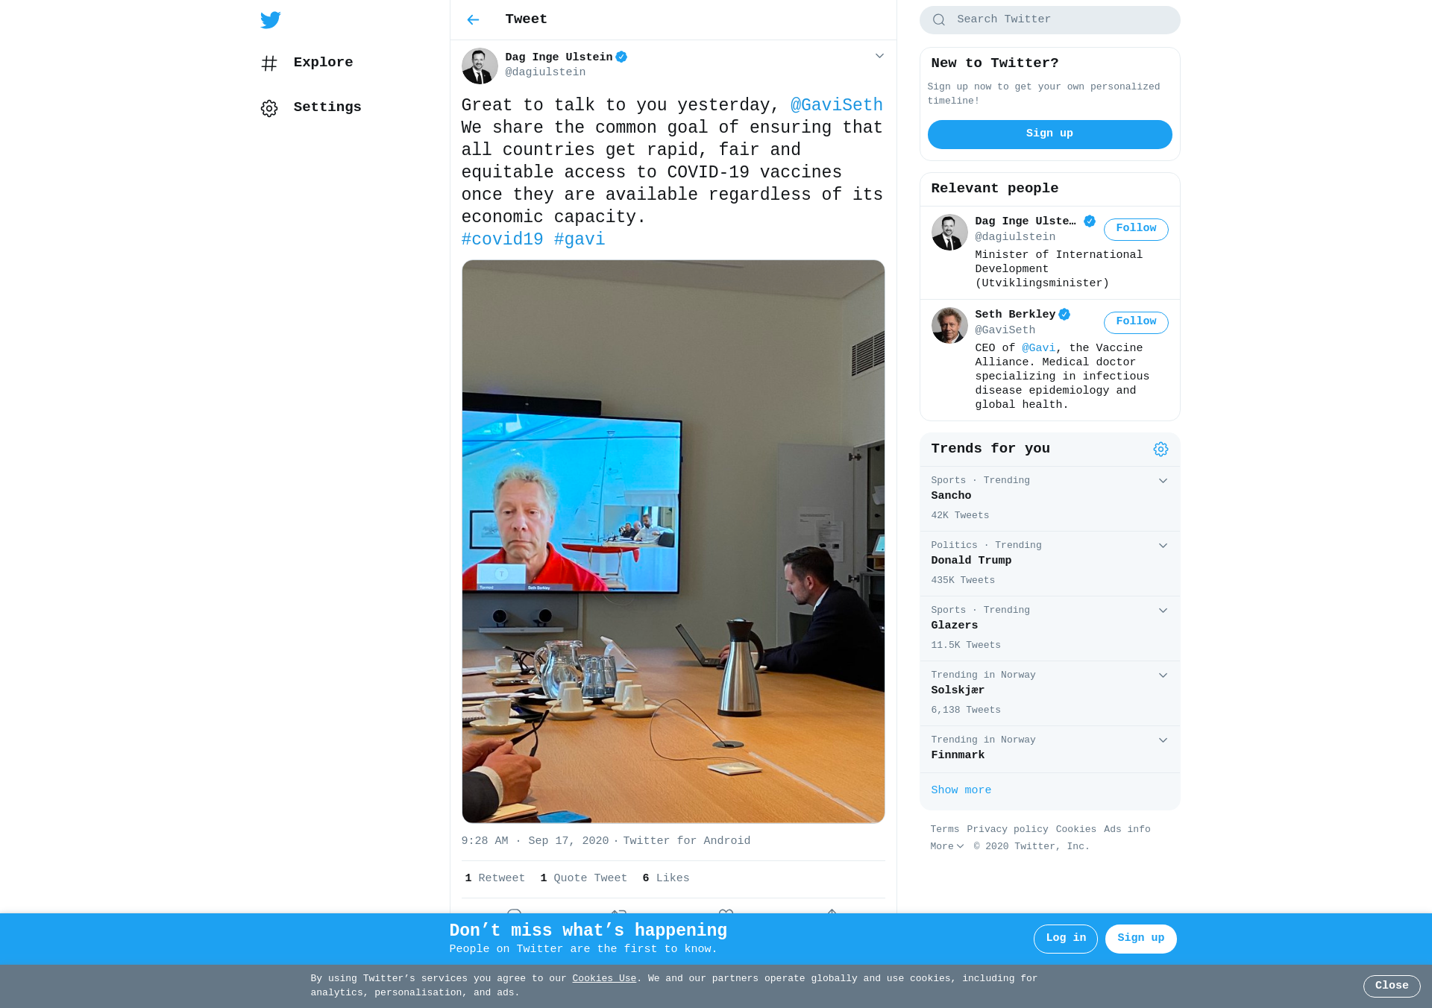The height and width of the screenshot is (1008, 1432).
Task: Expand options for Sancho trend
Action: click(1163, 481)
